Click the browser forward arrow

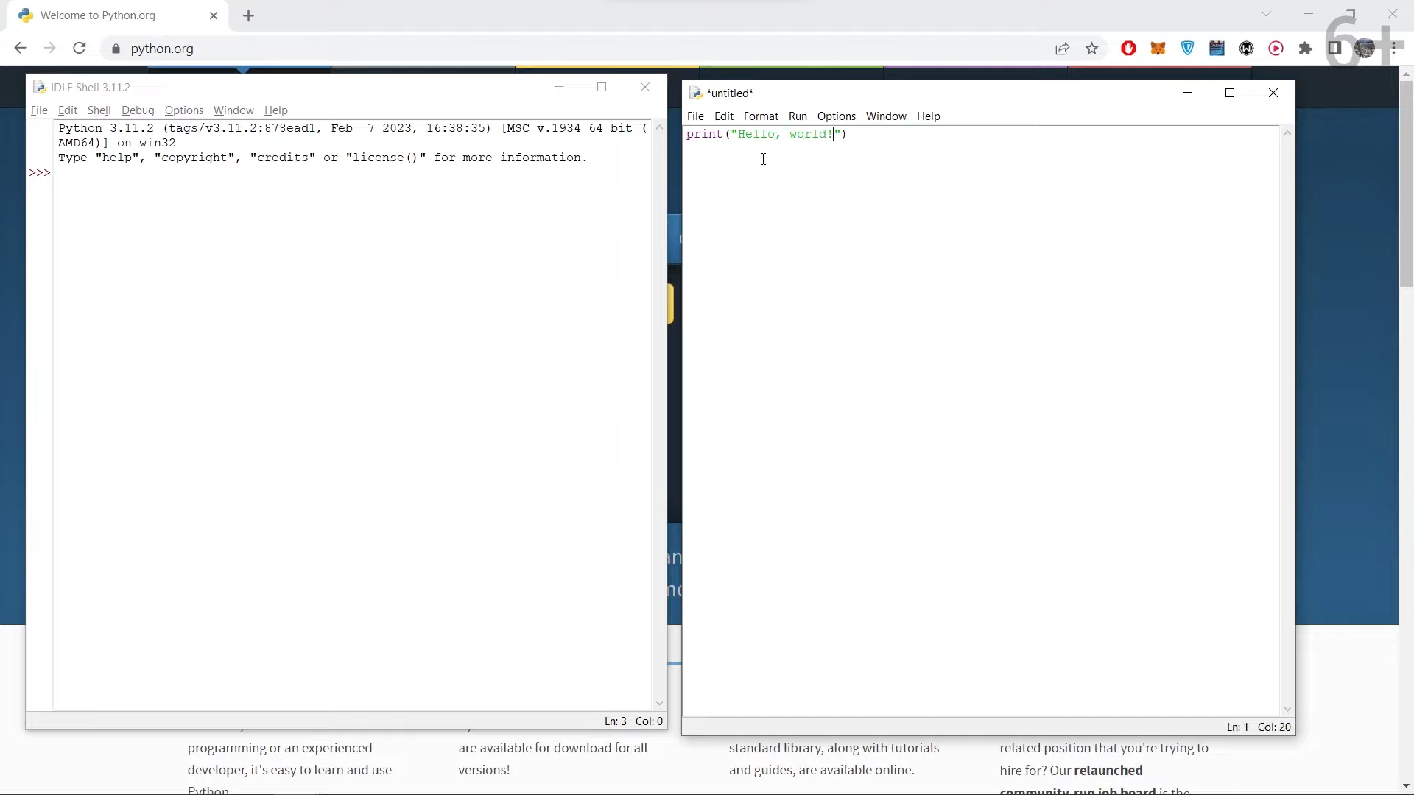click(x=49, y=49)
